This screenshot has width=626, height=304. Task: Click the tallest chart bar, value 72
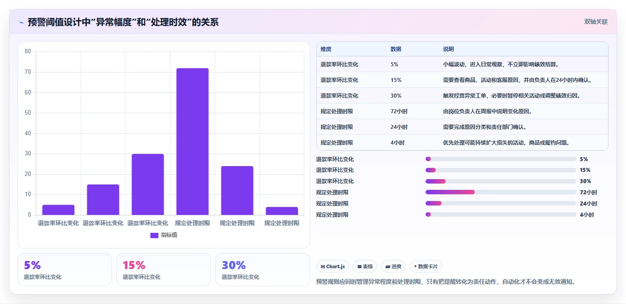[192, 141]
